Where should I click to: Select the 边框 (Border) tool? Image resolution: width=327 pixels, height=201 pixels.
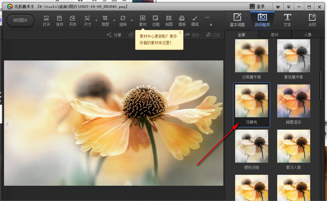pyautogui.click(x=156, y=21)
